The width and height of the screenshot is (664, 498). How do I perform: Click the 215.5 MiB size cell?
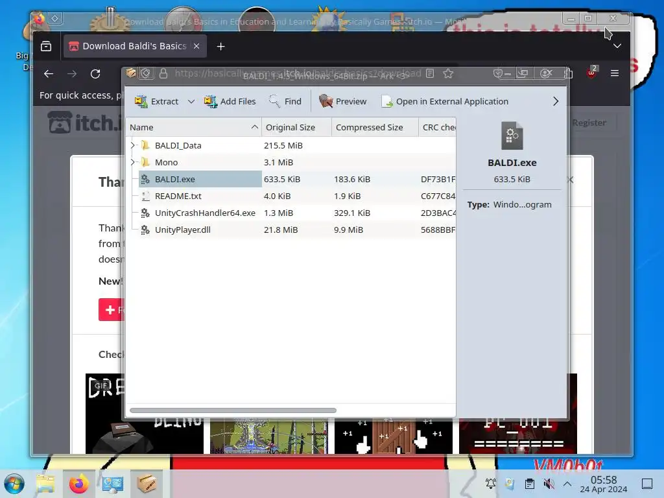click(x=283, y=145)
